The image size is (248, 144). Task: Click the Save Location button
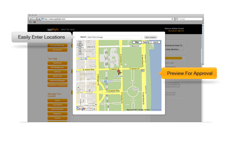coord(150,37)
